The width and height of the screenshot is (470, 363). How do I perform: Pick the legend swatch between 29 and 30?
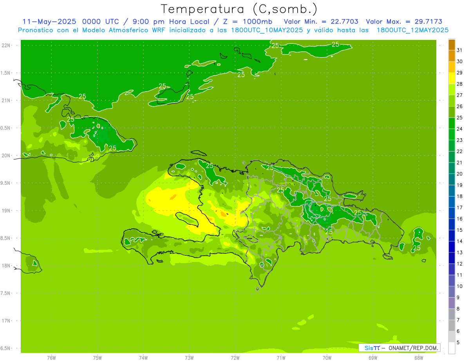click(x=452, y=67)
